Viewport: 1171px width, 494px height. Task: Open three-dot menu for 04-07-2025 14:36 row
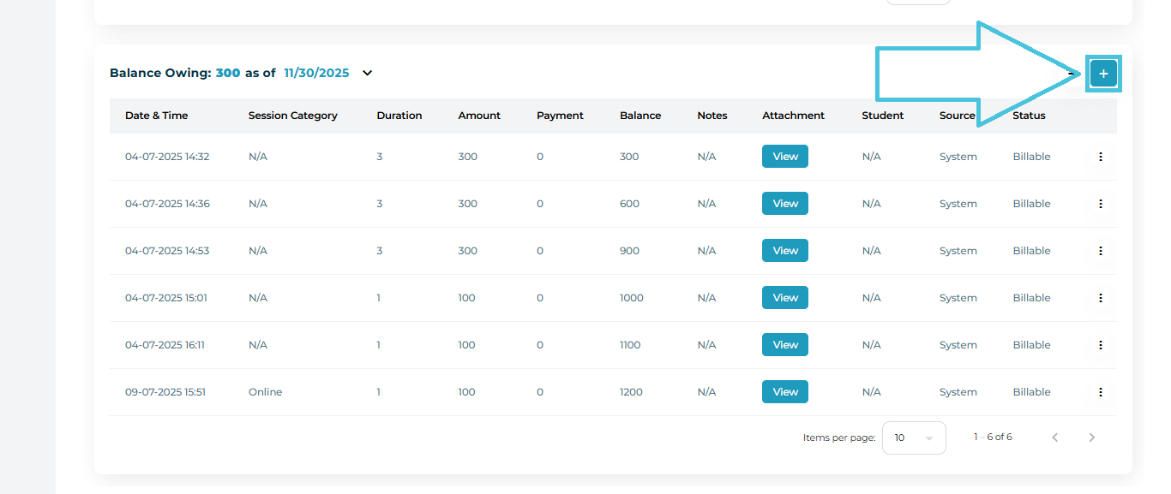click(1101, 204)
